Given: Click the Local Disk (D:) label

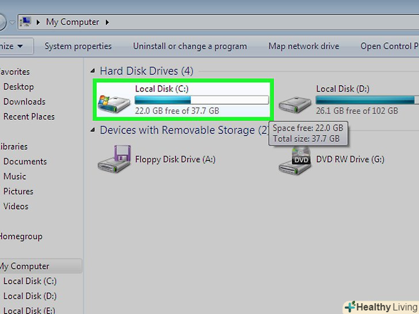Looking at the screenshot, I should (x=343, y=89).
